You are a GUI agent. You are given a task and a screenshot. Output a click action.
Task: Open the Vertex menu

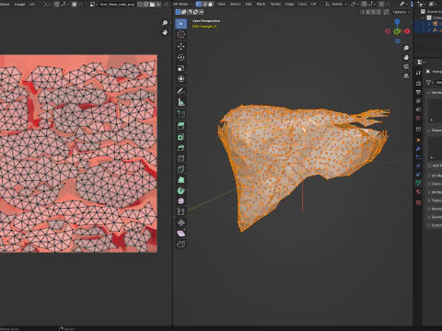click(275, 4)
